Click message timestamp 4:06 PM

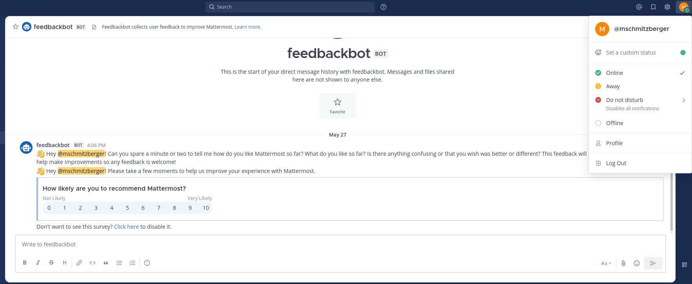tap(96, 145)
